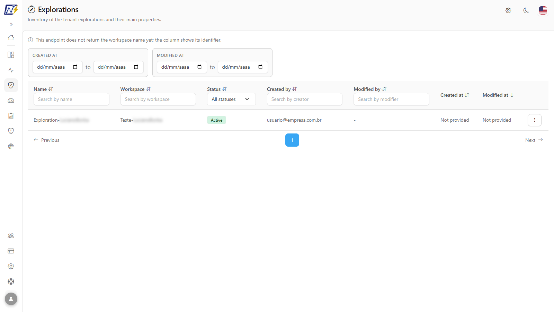Sort by the Modified at column
The image size is (554, 312).
498,95
